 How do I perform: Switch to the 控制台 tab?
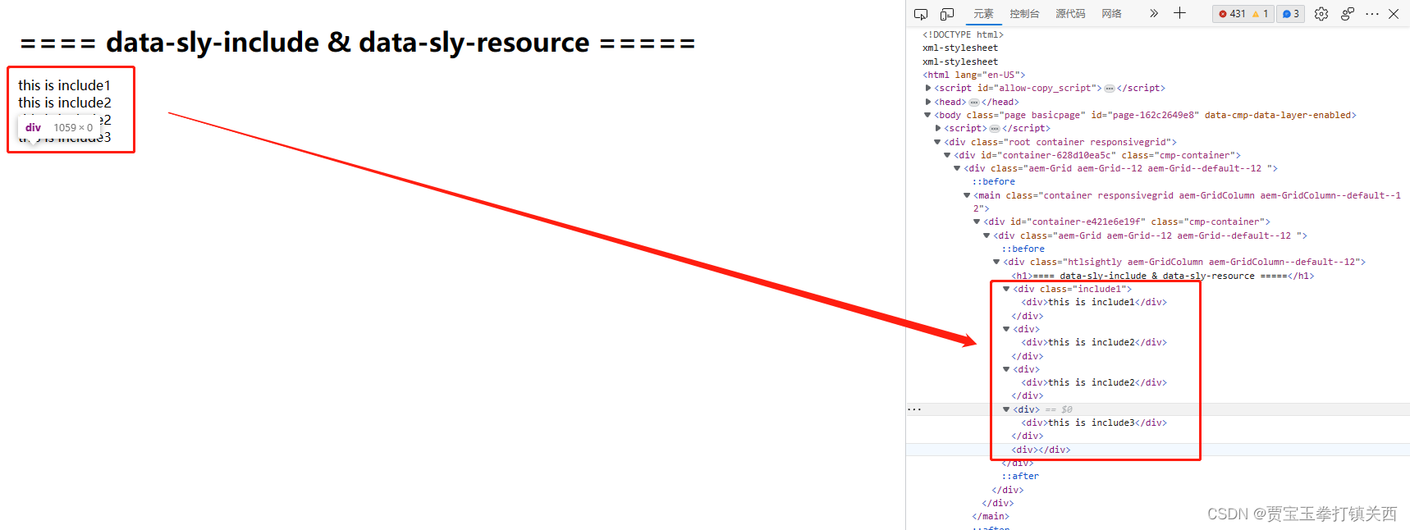click(1024, 14)
